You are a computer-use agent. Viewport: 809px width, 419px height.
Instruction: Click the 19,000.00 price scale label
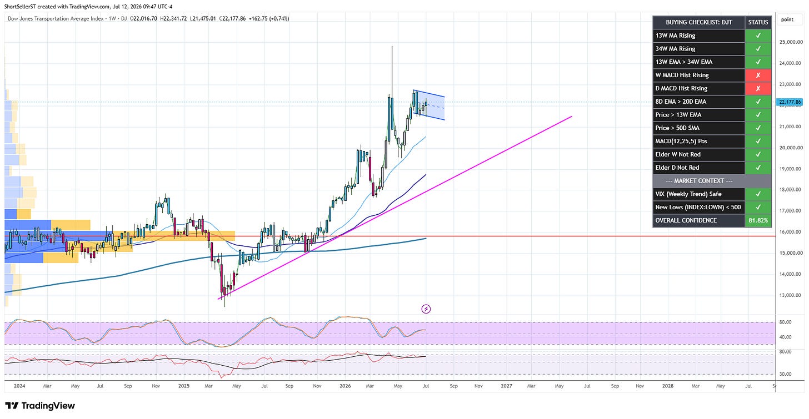click(x=790, y=169)
